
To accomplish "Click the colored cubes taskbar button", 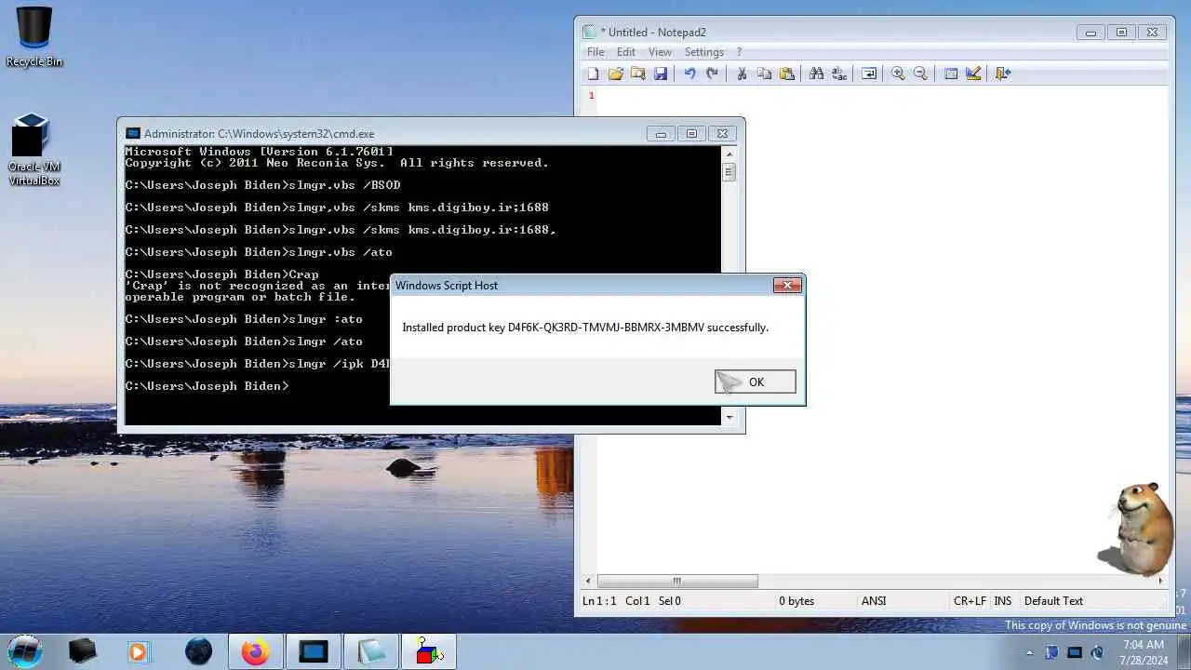I will coord(429,651).
